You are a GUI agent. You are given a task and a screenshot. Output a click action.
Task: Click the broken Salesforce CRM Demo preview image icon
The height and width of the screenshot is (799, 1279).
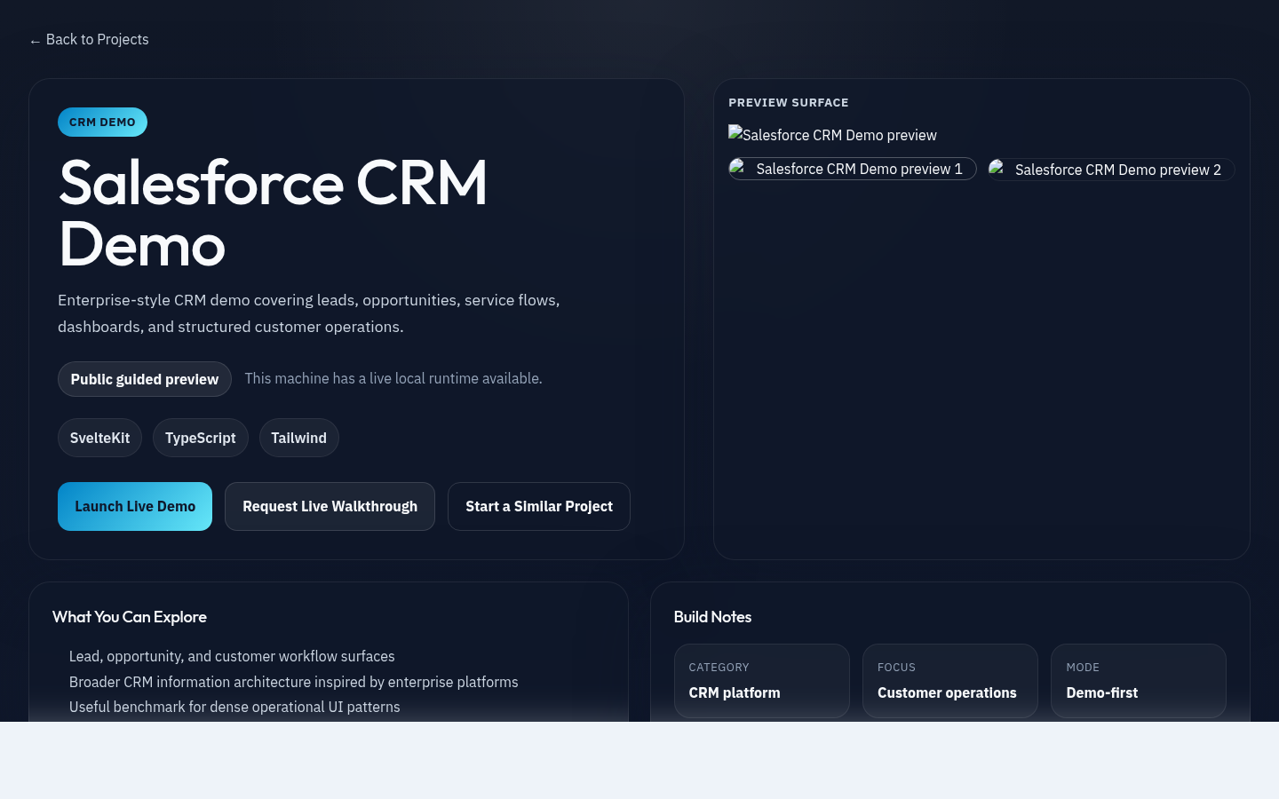coord(735,133)
